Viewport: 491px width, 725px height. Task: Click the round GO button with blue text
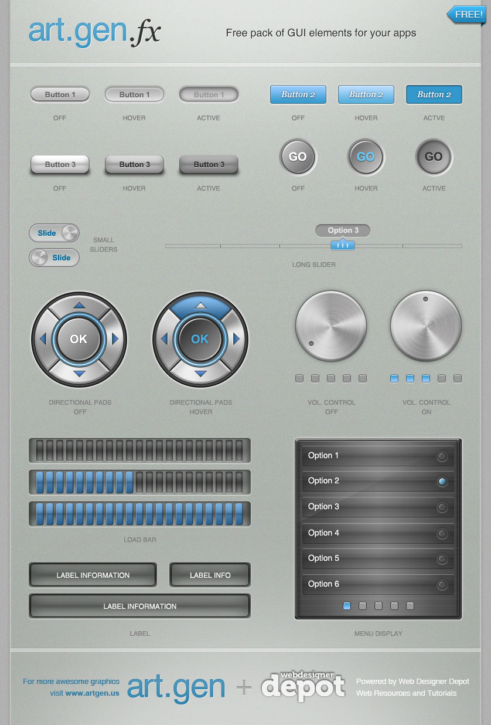tap(366, 157)
